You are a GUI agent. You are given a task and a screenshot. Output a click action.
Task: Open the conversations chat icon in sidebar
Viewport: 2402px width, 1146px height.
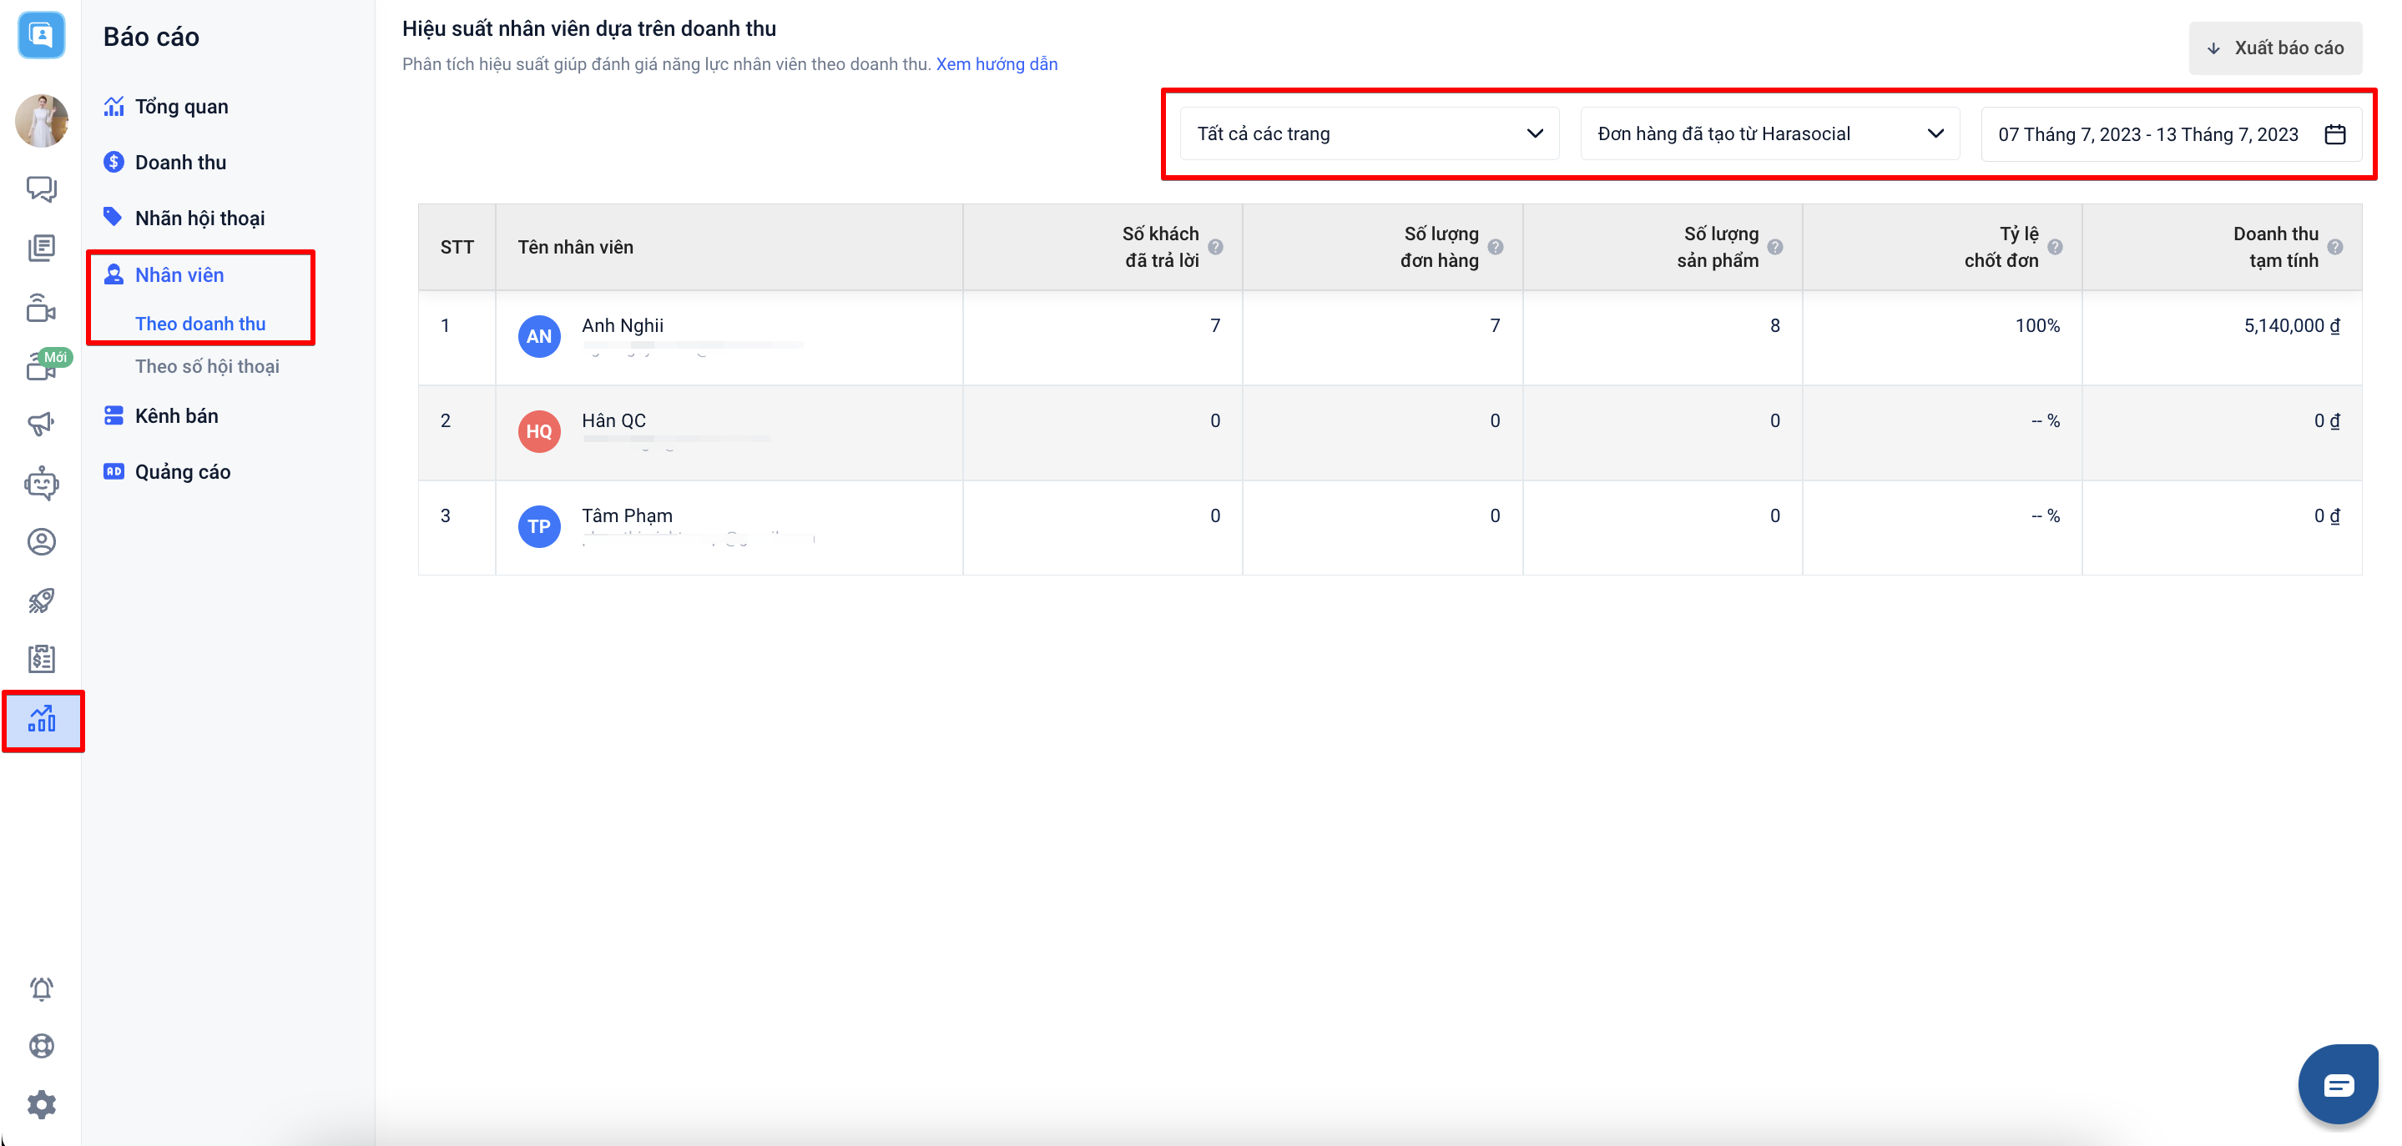click(41, 189)
